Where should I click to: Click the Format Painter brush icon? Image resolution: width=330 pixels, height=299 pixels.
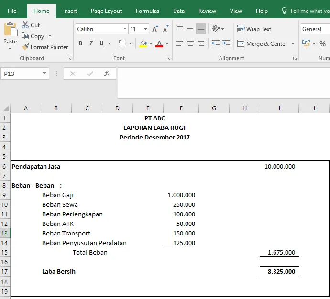25,47
